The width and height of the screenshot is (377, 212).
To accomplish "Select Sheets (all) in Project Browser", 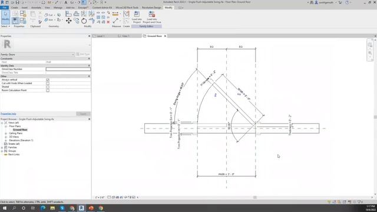I will pos(14,144).
